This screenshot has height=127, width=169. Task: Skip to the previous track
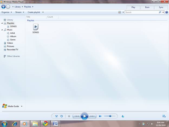(77, 116)
